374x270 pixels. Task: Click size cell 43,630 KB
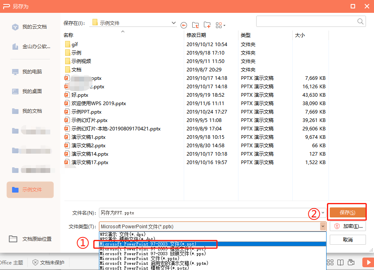[x=314, y=95]
